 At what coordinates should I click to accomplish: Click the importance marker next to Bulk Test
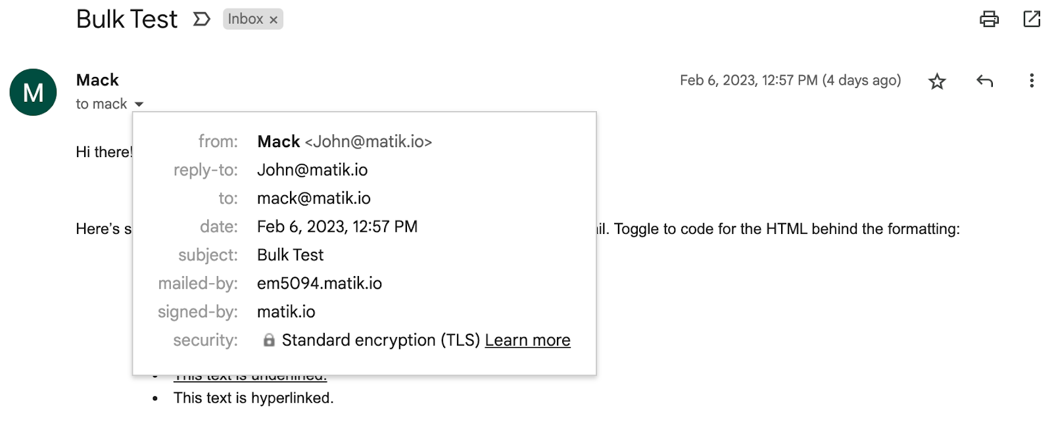(202, 19)
